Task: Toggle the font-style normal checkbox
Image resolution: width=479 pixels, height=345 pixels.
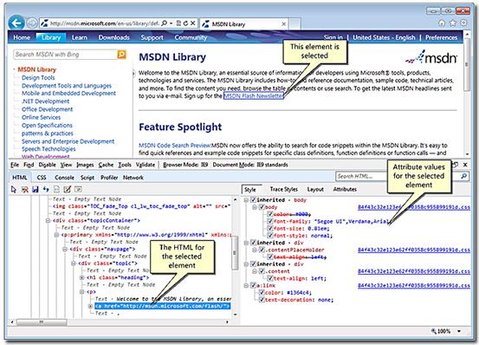Action: coord(269,235)
